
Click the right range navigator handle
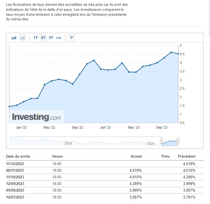[178, 141]
